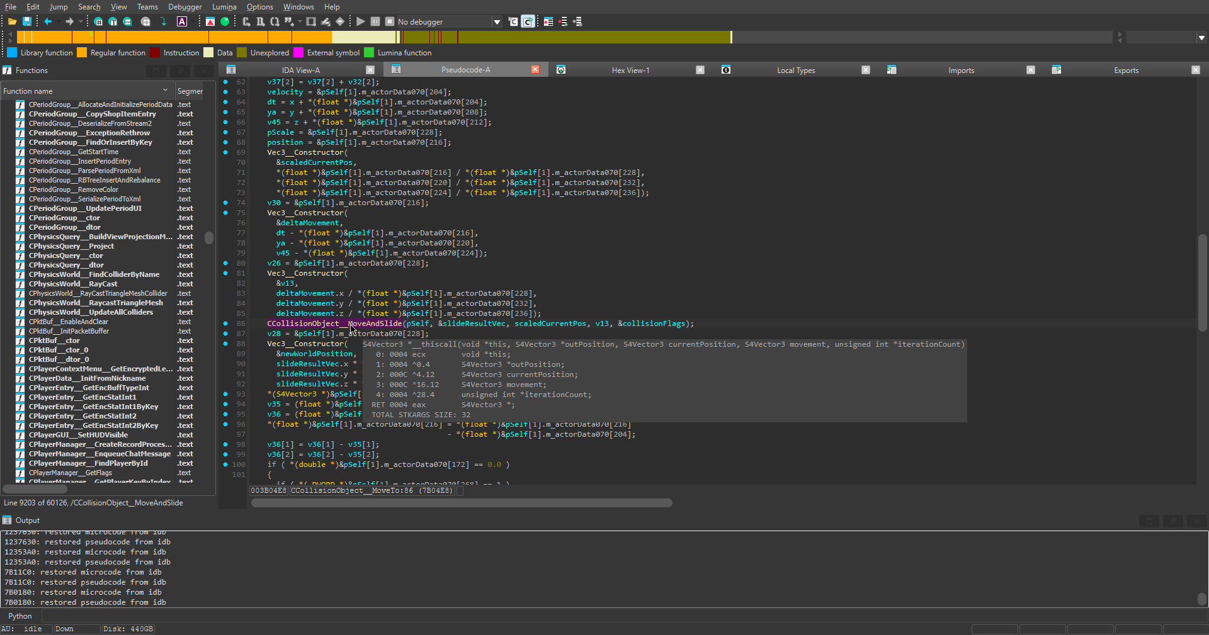
Task: Switch to the Imports tab
Action: click(961, 70)
